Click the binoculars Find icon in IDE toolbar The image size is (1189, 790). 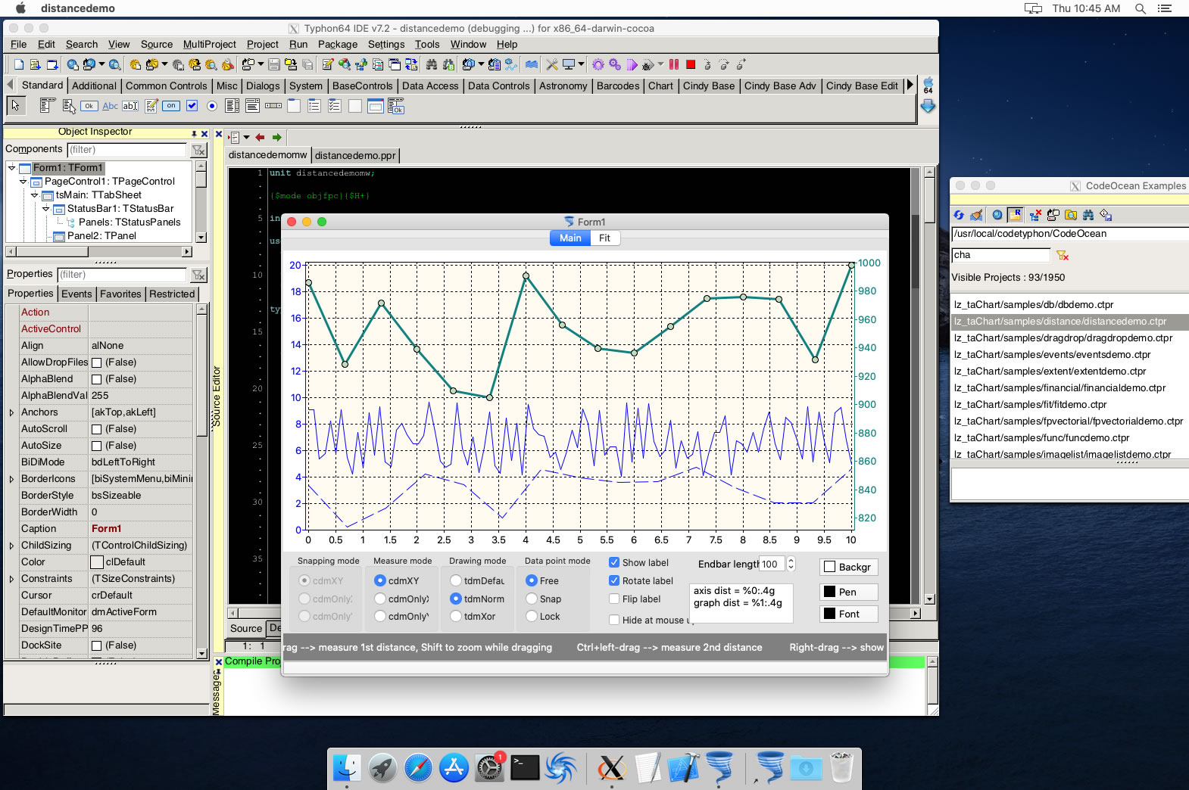pos(431,64)
